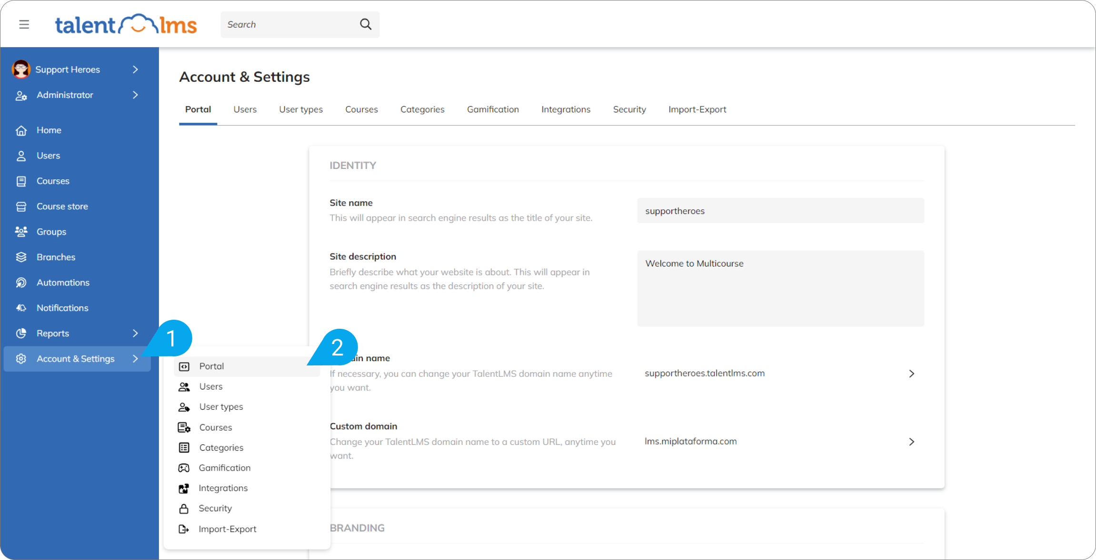Click the Security padlock icon in the submenu
Viewport: 1096px width, 560px height.
coord(184,508)
